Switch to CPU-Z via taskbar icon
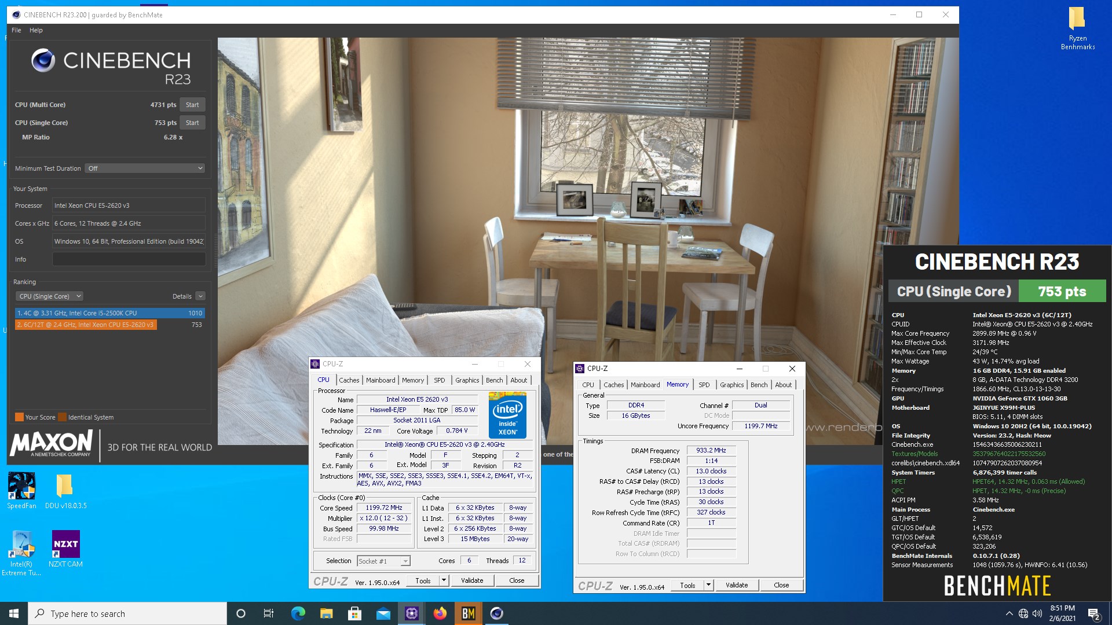Viewport: 1112px width, 625px height. pos(411,613)
